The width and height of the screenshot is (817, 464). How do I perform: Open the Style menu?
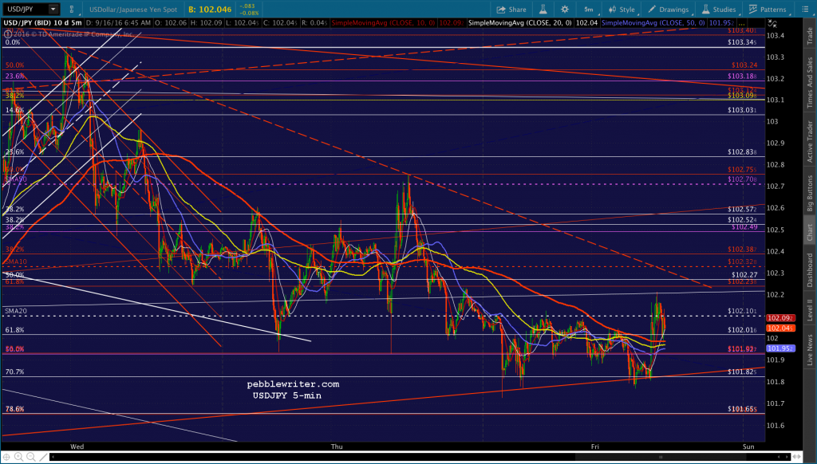[x=622, y=10]
